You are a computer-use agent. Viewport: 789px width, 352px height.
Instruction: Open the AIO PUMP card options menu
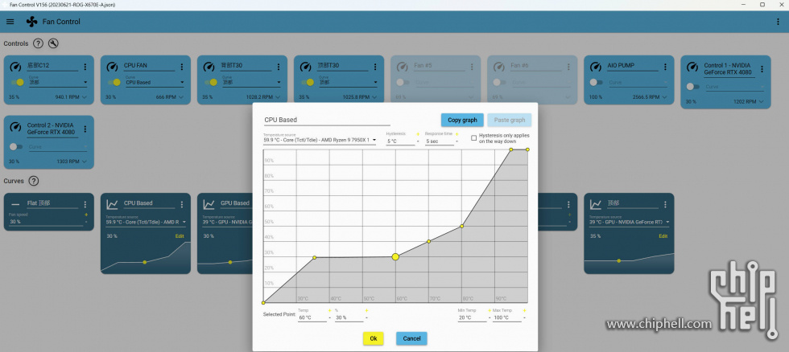665,67
